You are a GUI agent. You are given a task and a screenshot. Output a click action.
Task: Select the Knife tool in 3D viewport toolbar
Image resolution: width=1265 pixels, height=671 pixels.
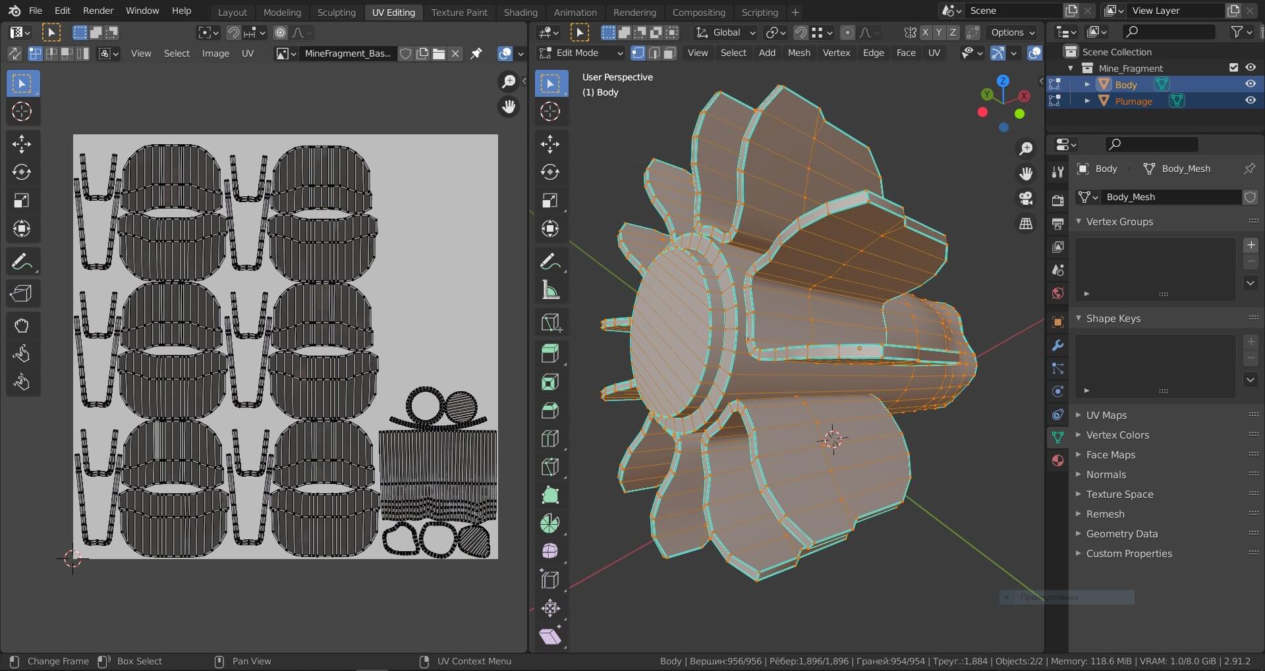(x=549, y=466)
